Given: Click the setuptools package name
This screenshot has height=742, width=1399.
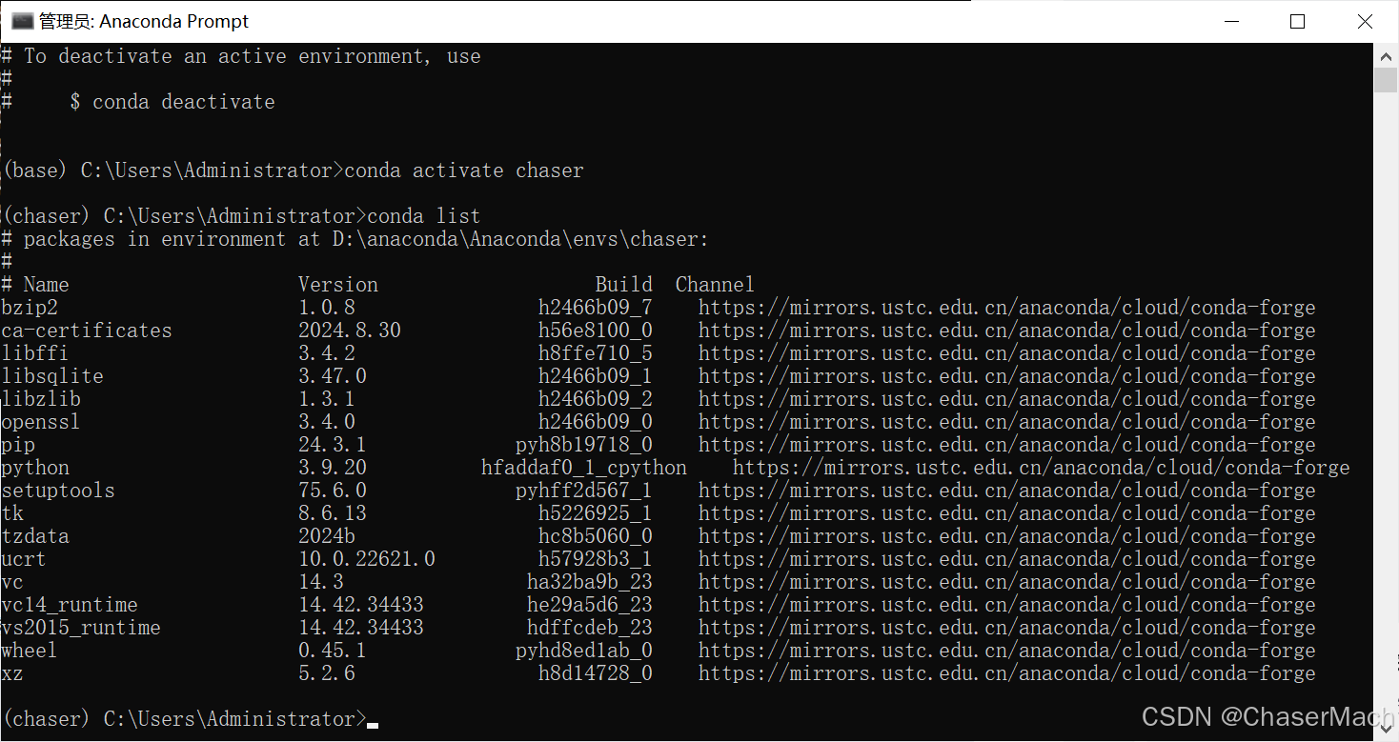Looking at the screenshot, I should pyautogui.click(x=58, y=491).
